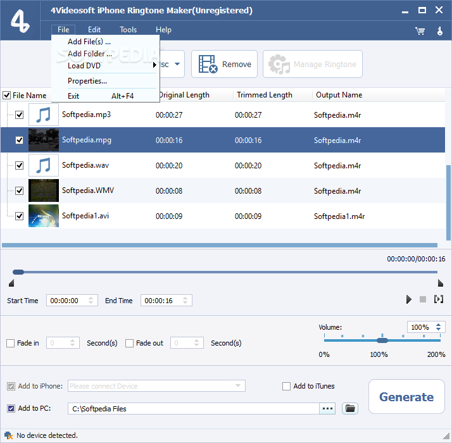This screenshot has height=443, width=452.
Task: Uncheck the Softpedia.WMV row checkbox
Action: 20,190
